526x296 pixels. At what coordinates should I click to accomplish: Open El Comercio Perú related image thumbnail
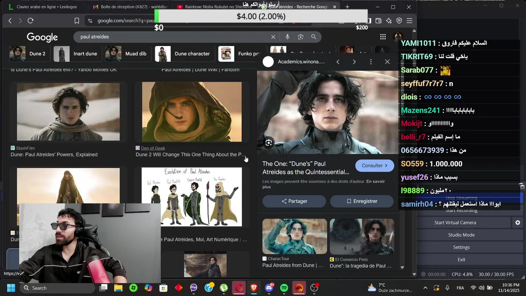coord(362,236)
